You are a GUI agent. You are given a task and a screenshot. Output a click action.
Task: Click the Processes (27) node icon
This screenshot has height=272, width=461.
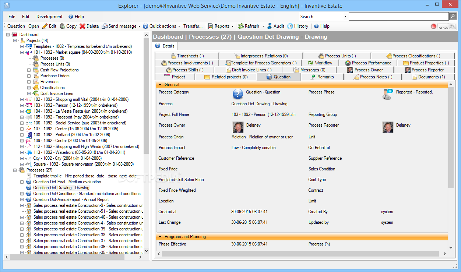22,170
